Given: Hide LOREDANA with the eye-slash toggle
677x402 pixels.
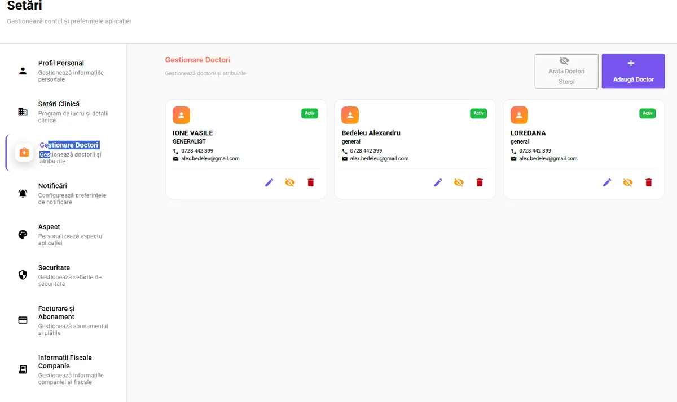Looking at the screenshot, I should point(627,182).
